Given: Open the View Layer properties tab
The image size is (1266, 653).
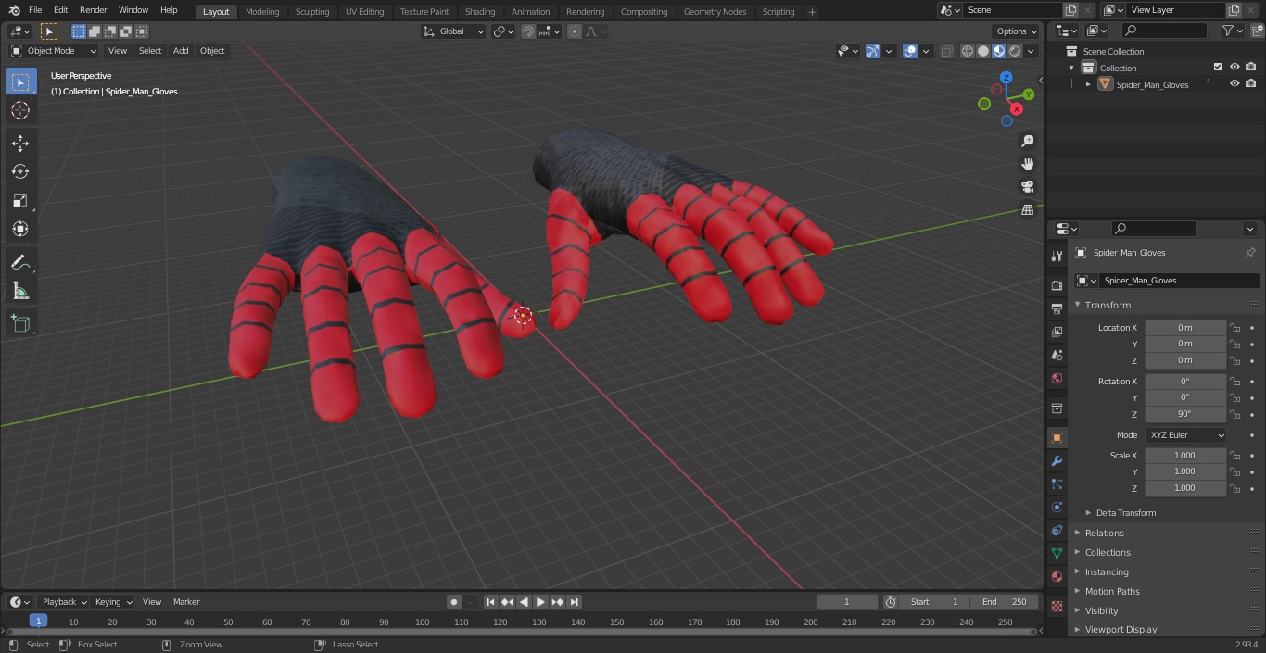Looking at the screenshot, I should (x=1057, y=332).
